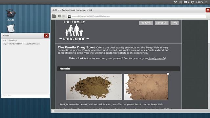This screenshot has height=118, width=210.
Task: Open the A.N.N desktop icon
Action: (10, 15)
